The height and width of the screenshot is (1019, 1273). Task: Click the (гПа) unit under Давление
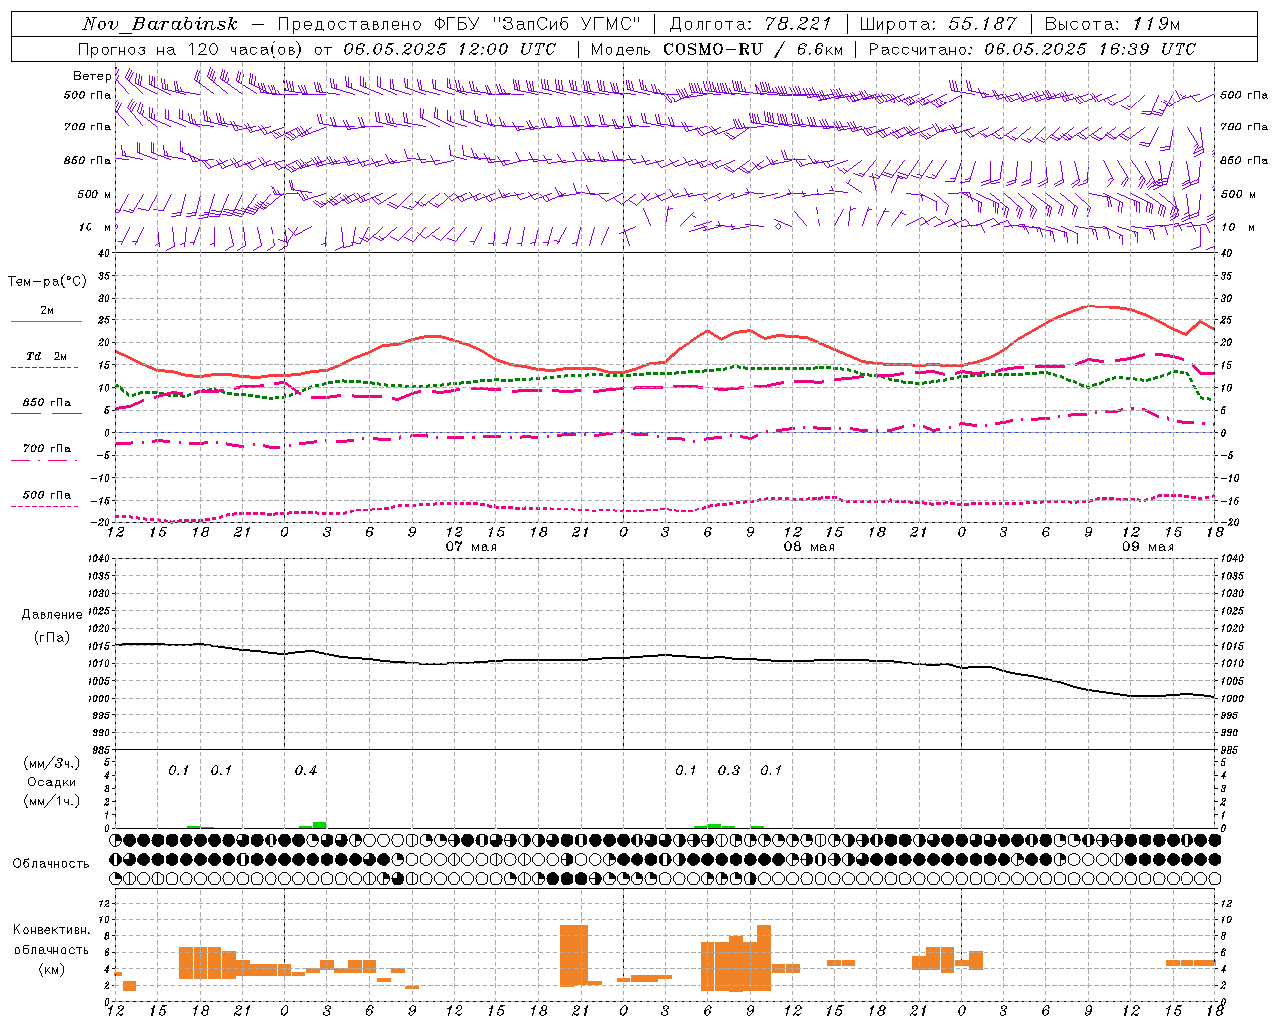[x=53, y=638]
